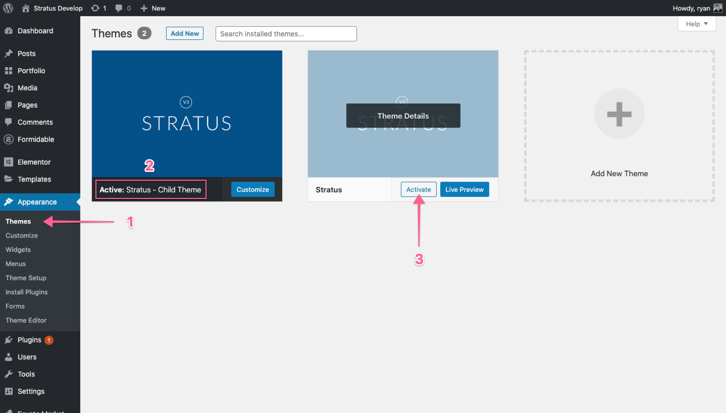Click the plus icon next to New
726x413 pixels.
144,8
